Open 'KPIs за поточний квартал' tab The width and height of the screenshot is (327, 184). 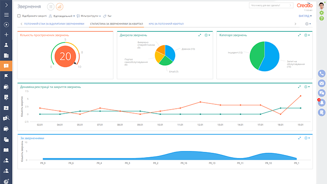166,23
